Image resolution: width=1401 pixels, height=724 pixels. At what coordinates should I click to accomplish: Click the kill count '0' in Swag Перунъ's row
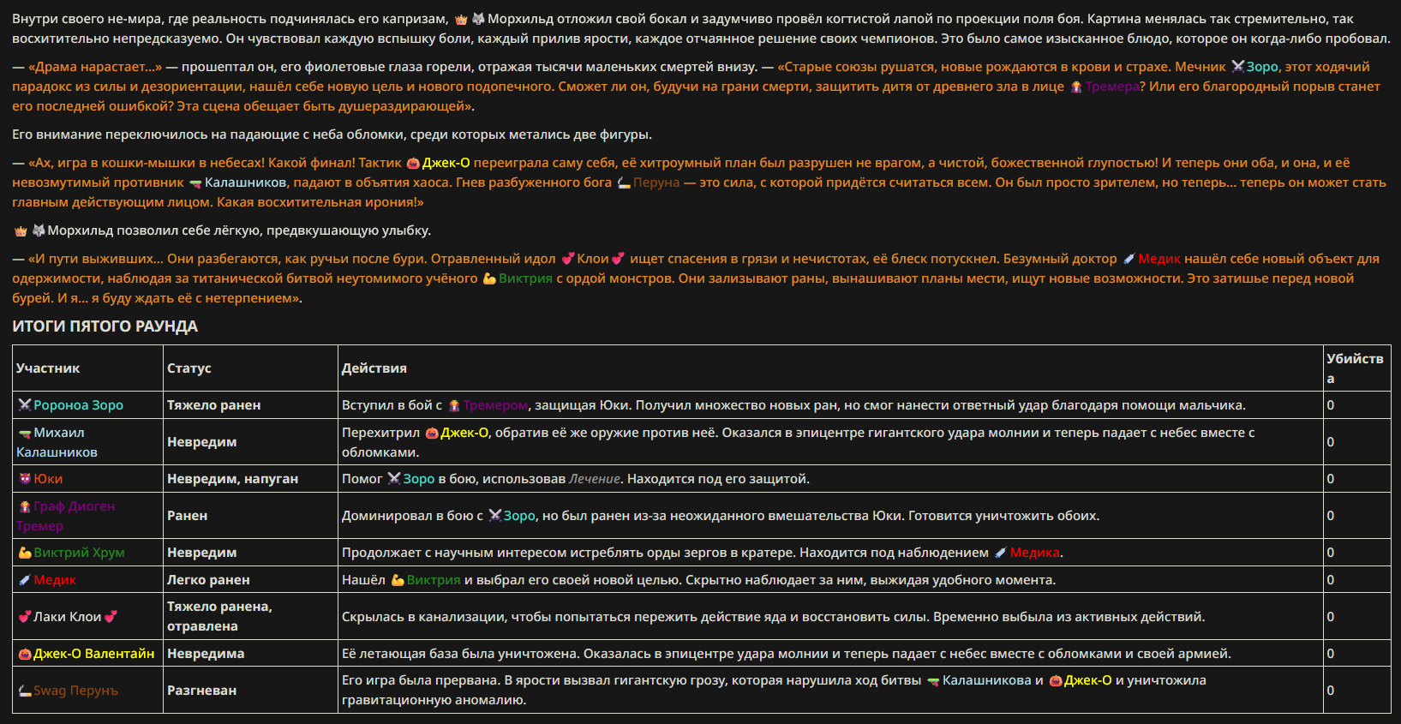click(x=1330, y=691)
